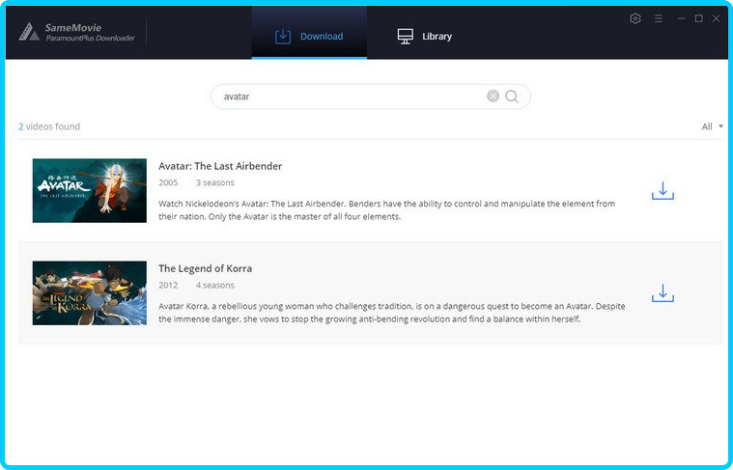Switch to the Library tab
The height and width of the screenshot is (470, 733).
point(425,36)
